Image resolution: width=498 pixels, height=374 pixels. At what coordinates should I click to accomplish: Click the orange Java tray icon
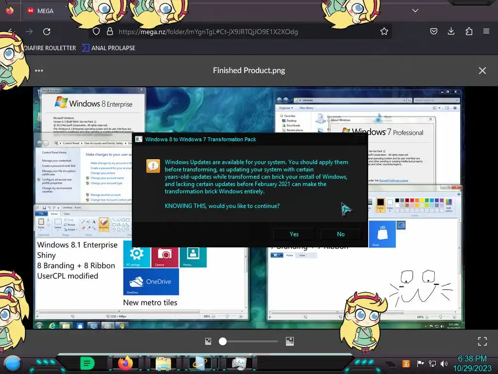[406, 363]
